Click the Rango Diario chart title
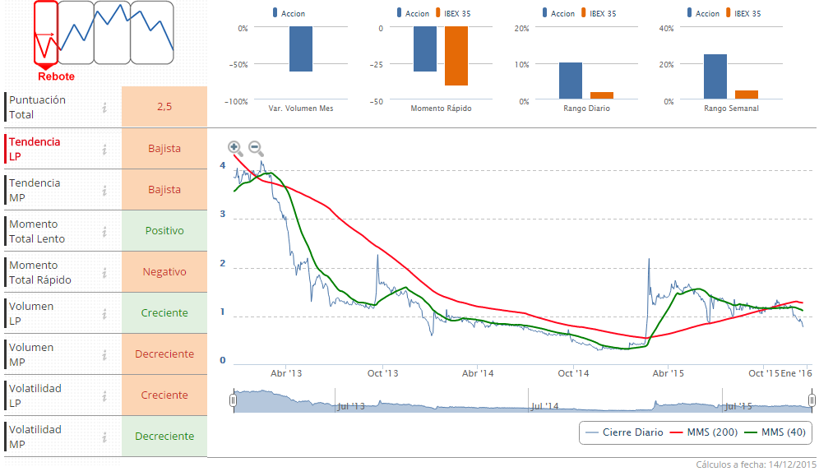The image size is (819, 476). 586,109
